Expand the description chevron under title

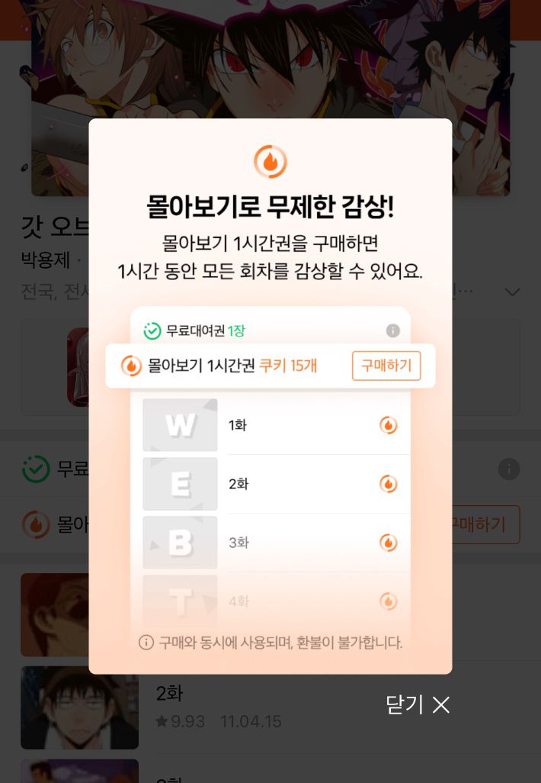tap(512, 292)
